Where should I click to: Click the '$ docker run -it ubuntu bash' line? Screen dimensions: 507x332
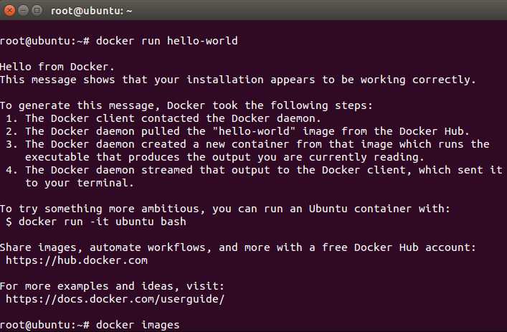pos(96,222)
